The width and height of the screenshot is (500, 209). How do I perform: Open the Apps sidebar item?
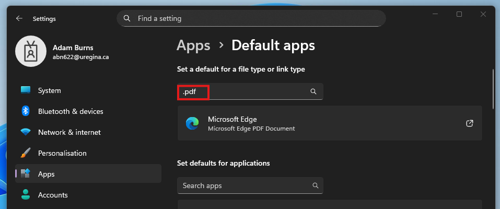coord(88,173)
